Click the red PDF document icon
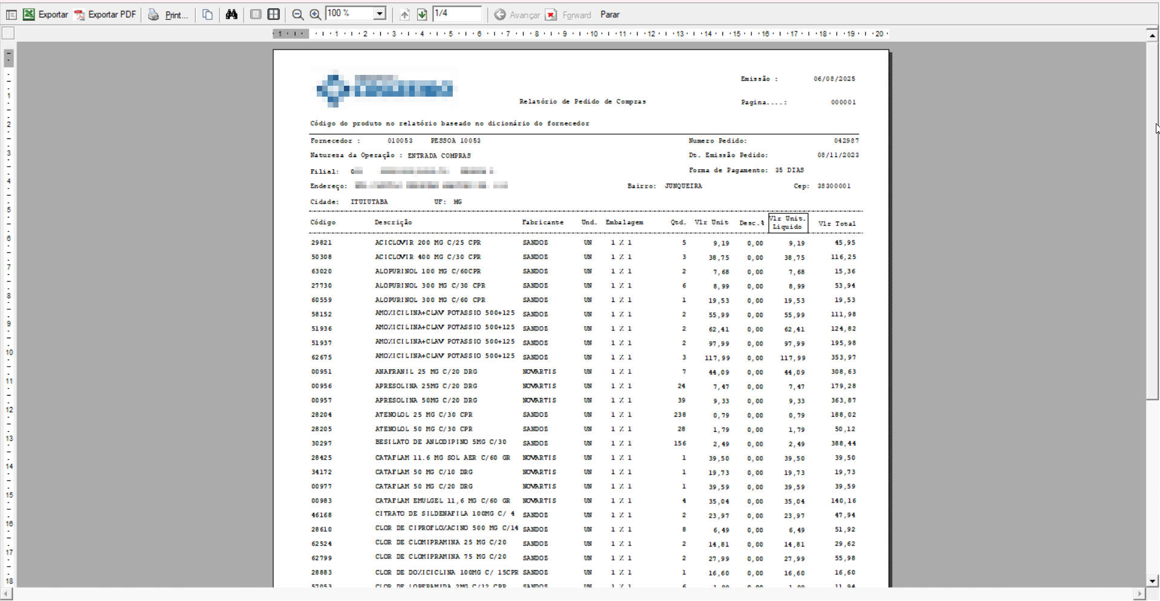The width and height of the screenshot is (1160, 601). coord(79,14)
